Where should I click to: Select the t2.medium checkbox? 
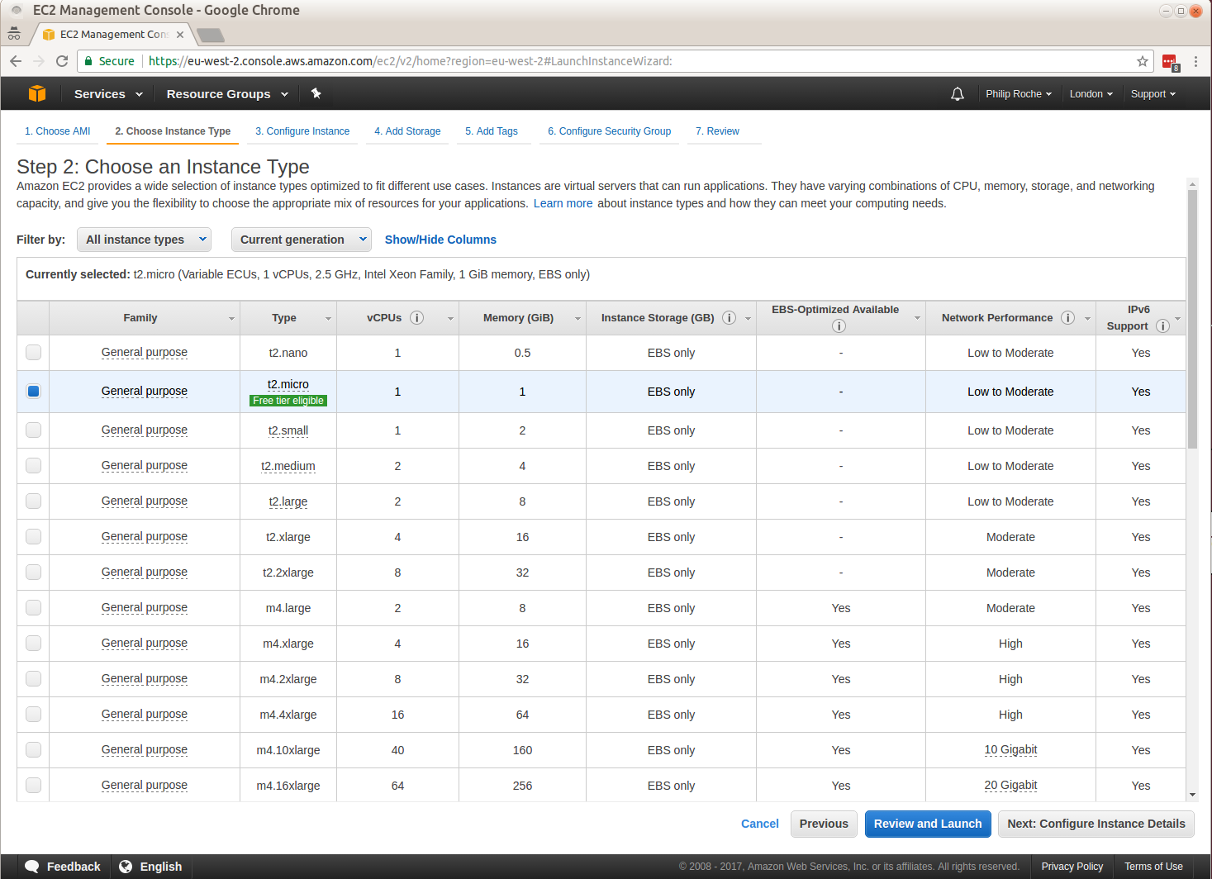[33, 466]
